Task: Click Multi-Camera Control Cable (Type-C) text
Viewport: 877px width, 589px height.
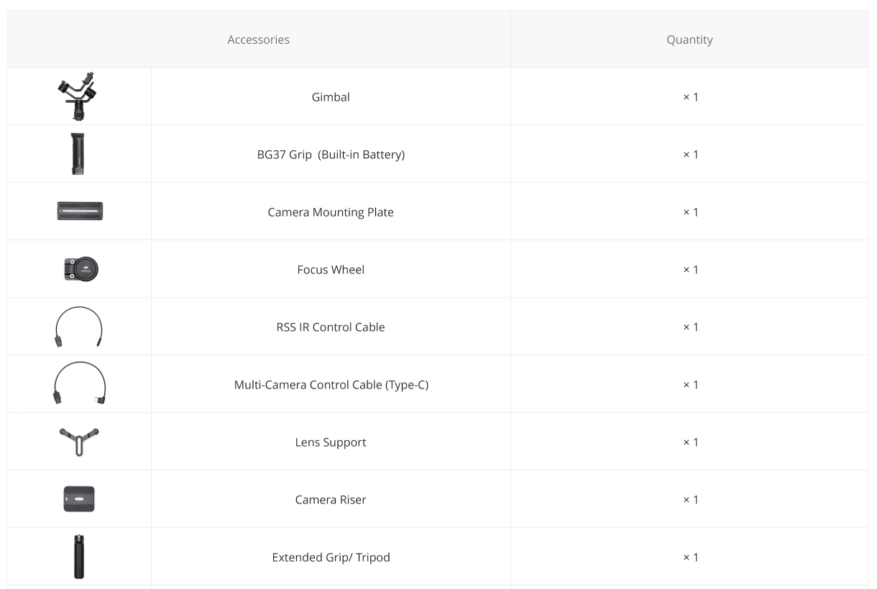Action: [331, 385]
